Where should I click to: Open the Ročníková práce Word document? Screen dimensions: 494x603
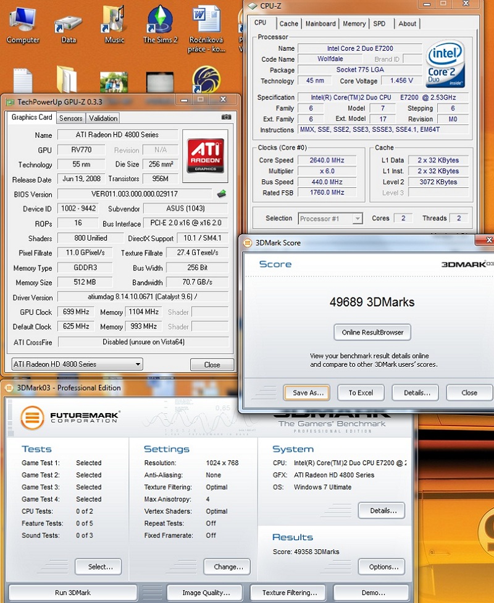206,29
